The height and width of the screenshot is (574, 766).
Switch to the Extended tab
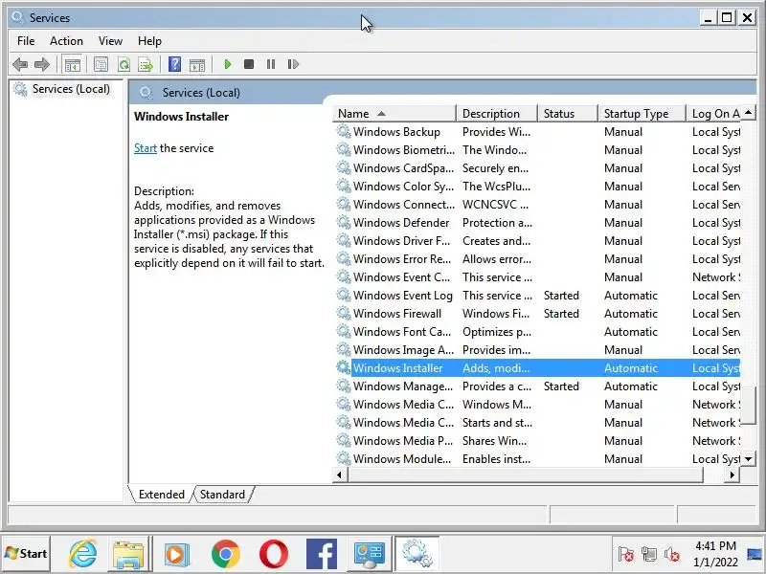click(x=162, y=495)
